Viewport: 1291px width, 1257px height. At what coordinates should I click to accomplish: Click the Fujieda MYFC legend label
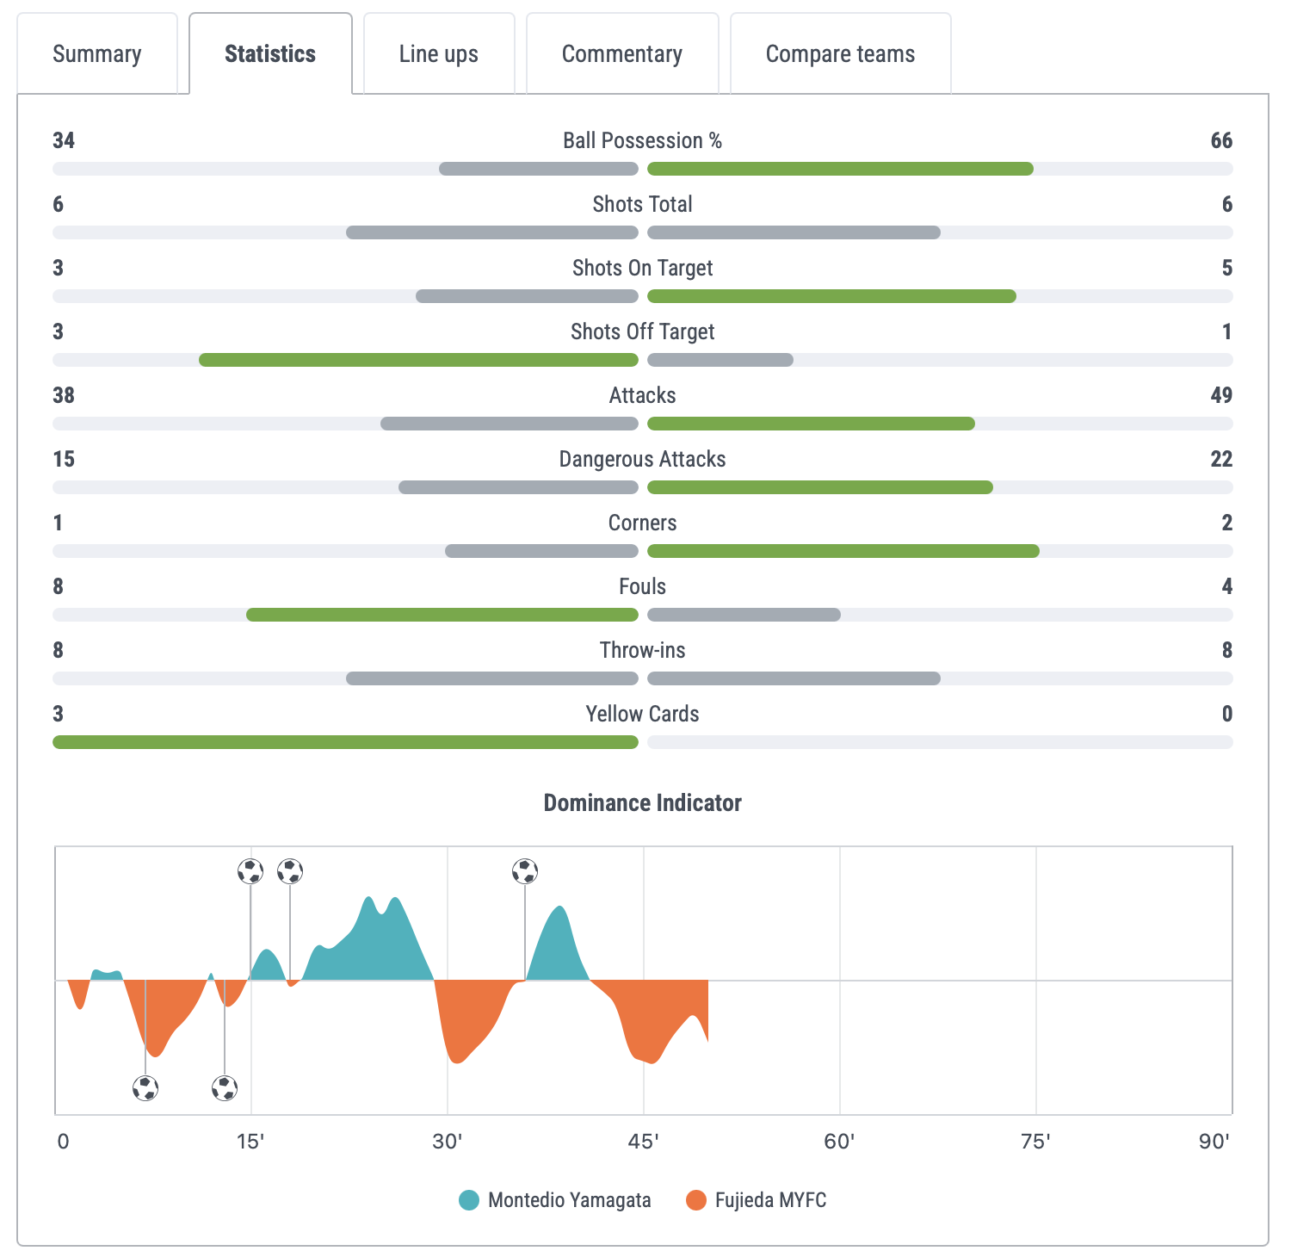point(770,1200)
